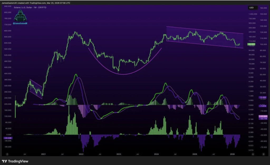270x165 pixels.
Task: Click the Z timezone button on time axis
Action: 7,154
